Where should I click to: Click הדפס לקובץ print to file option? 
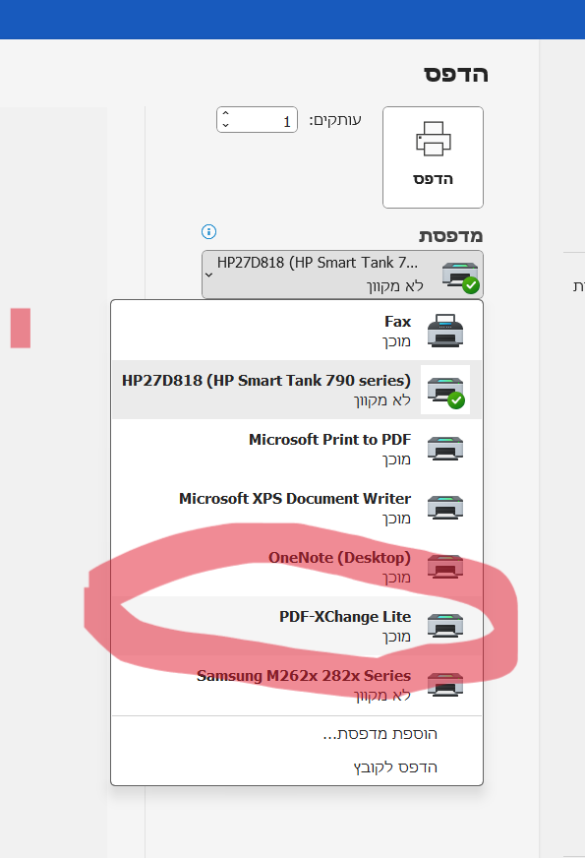395,767
